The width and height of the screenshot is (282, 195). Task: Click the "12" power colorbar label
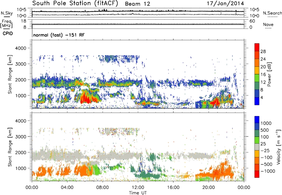263,82
